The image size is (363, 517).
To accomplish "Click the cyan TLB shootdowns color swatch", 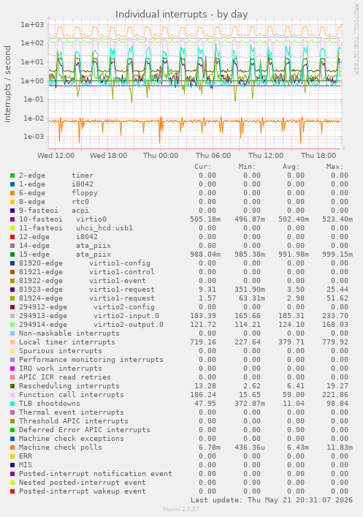I will (x=12, y=404).
